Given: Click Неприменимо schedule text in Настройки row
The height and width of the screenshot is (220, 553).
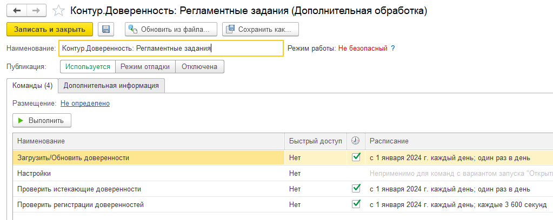Looking at the screenshot, I should coord(461,174).
